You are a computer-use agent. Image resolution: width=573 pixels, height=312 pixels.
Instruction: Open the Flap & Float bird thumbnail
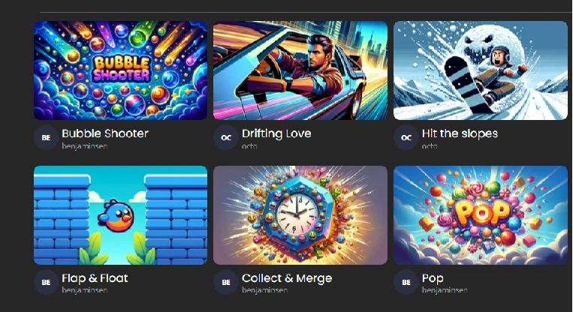pos(121,215)
